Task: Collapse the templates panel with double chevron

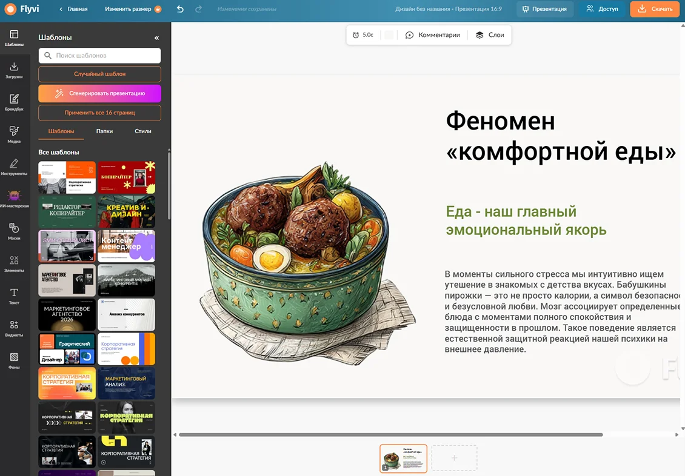Action: 156,38
